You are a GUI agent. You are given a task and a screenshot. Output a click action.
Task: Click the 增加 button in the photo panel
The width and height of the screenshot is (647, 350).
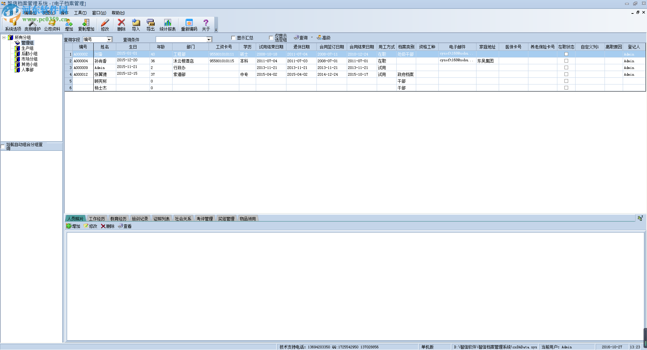click(73, 226)
